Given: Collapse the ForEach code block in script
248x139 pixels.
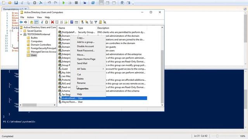Looking at the screenshot, I should point(10,31).
